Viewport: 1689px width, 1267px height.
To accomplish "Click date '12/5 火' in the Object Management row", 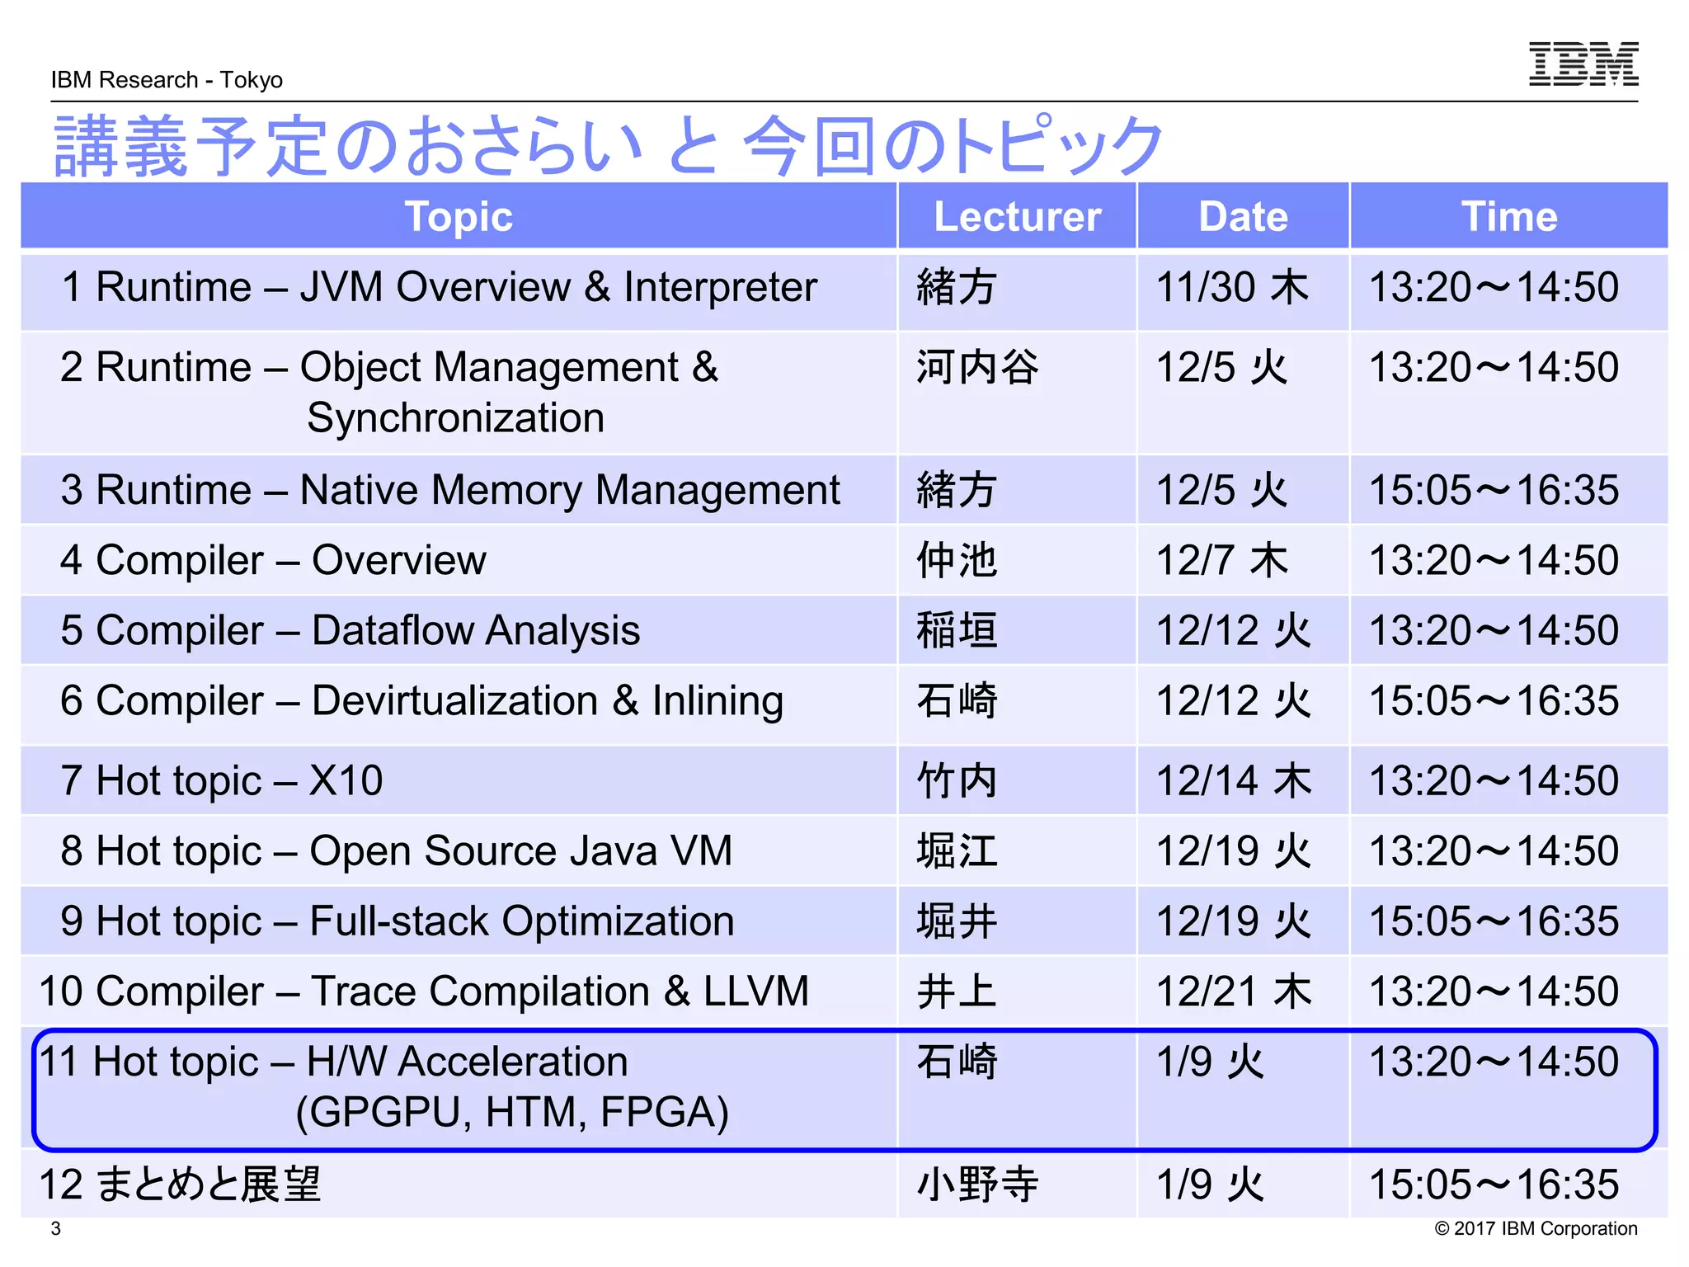I will (1222, 368).
